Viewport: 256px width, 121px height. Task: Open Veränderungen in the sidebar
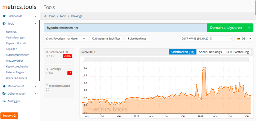(15, 38)
